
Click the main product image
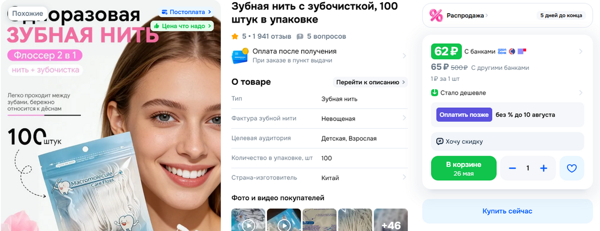[110, 116]
